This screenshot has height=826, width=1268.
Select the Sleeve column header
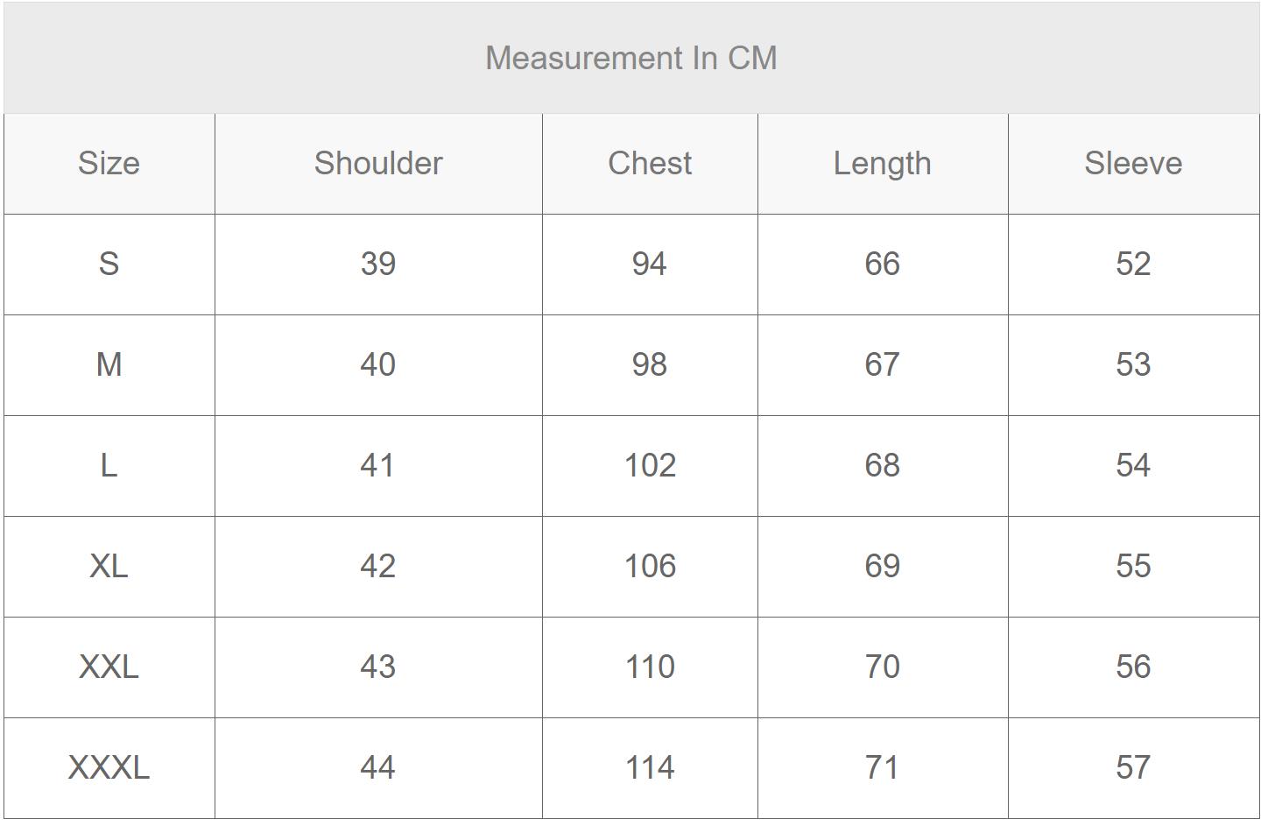[x=1133, y=163]
